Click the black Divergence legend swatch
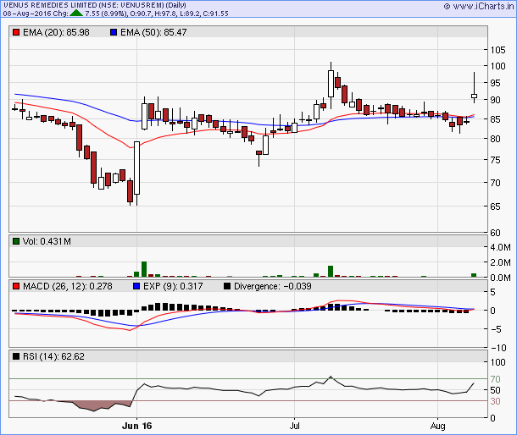The height and width of the screenshot is (435, 517). (227, 286)
